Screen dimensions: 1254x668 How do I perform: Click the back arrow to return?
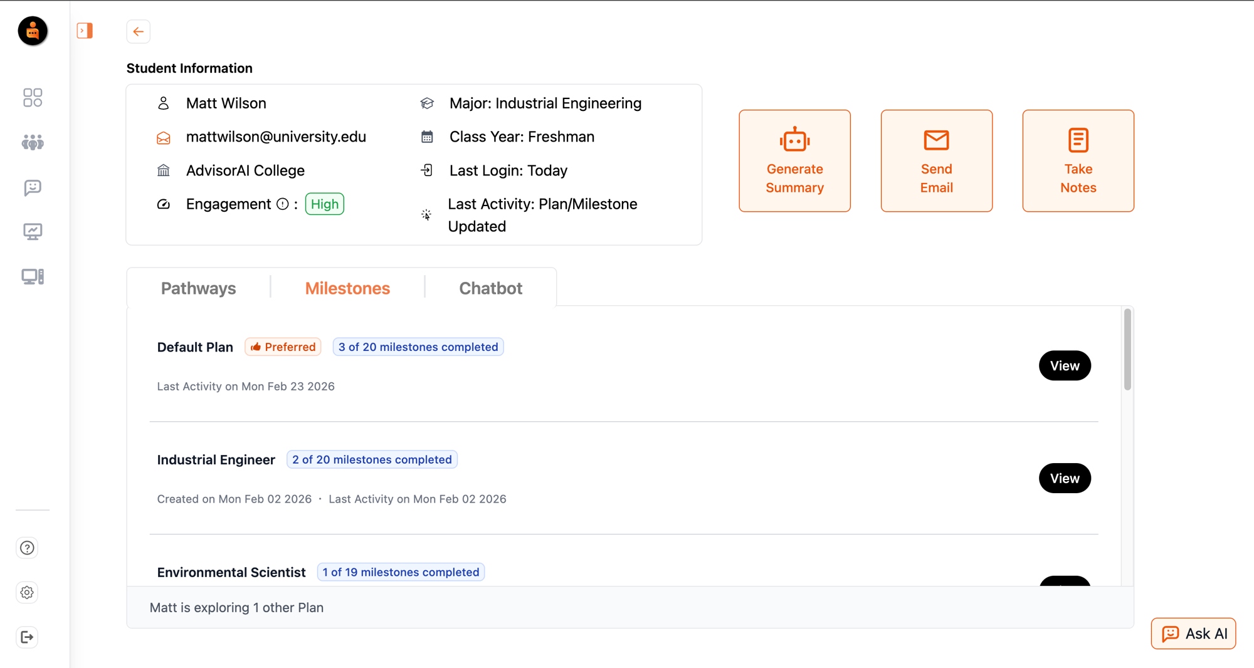138,31
